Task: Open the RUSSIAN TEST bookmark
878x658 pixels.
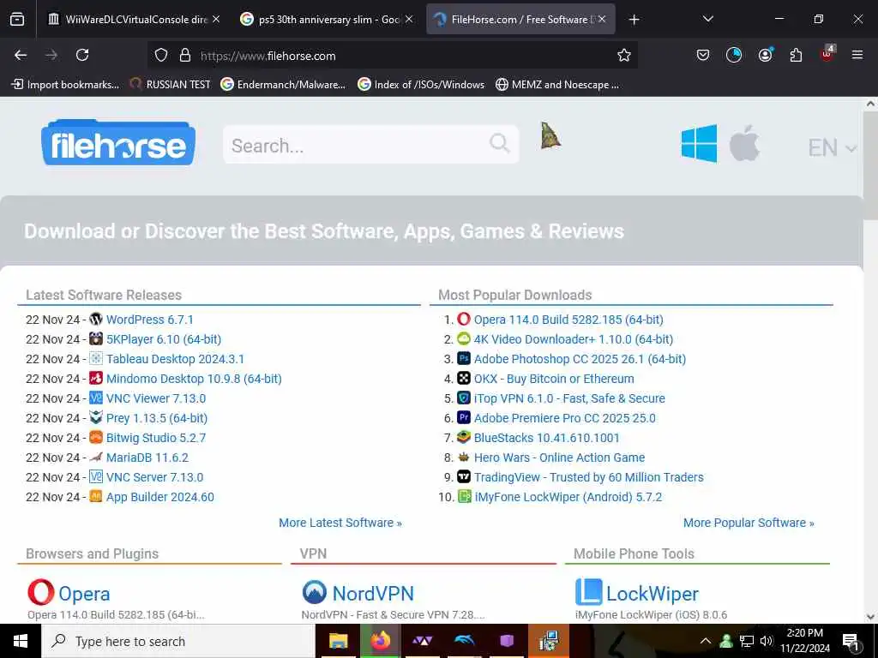Action: (171, 85)
